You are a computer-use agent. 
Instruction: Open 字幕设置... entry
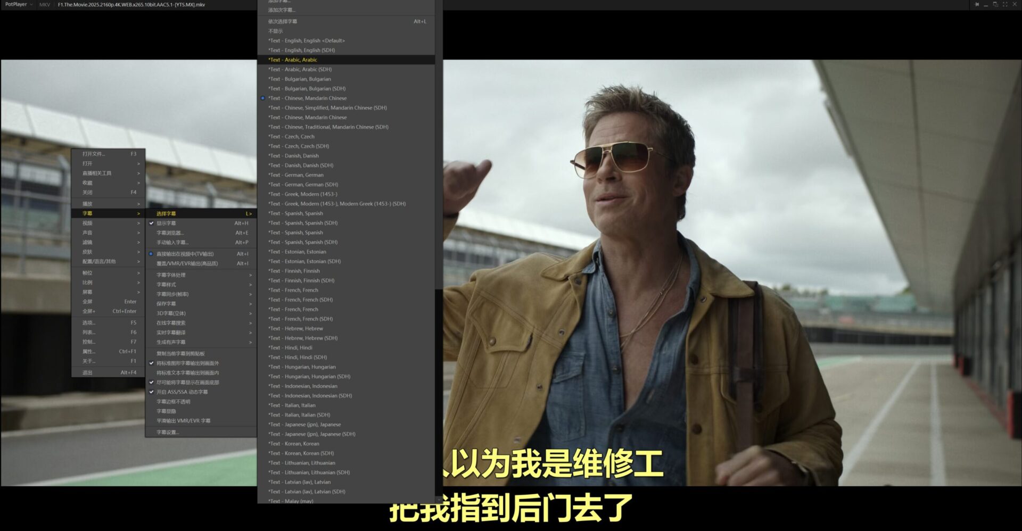point(201,432)
